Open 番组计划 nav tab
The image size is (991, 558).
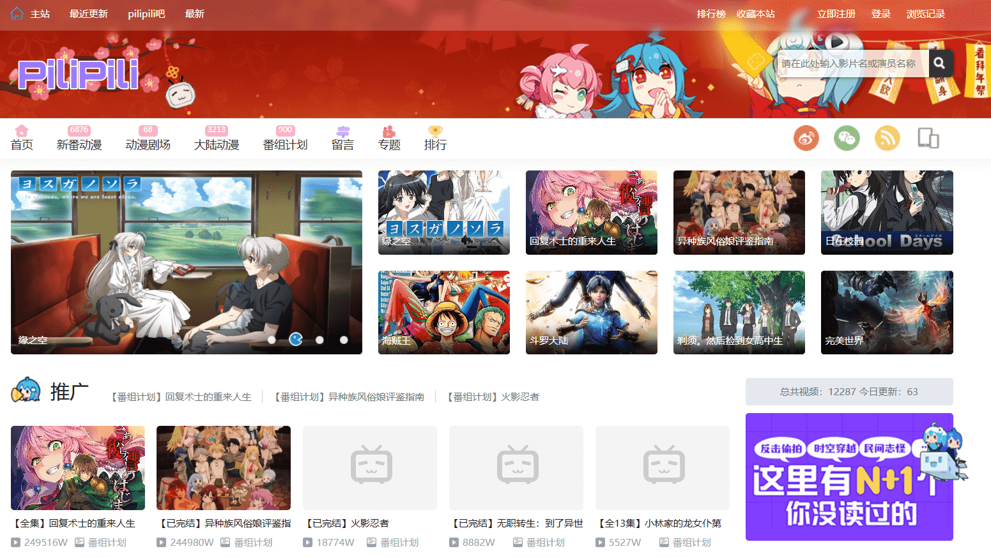click(286, 145)
